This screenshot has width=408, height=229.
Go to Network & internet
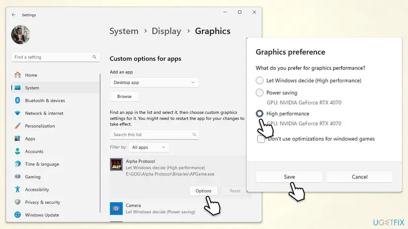(56, 113)
